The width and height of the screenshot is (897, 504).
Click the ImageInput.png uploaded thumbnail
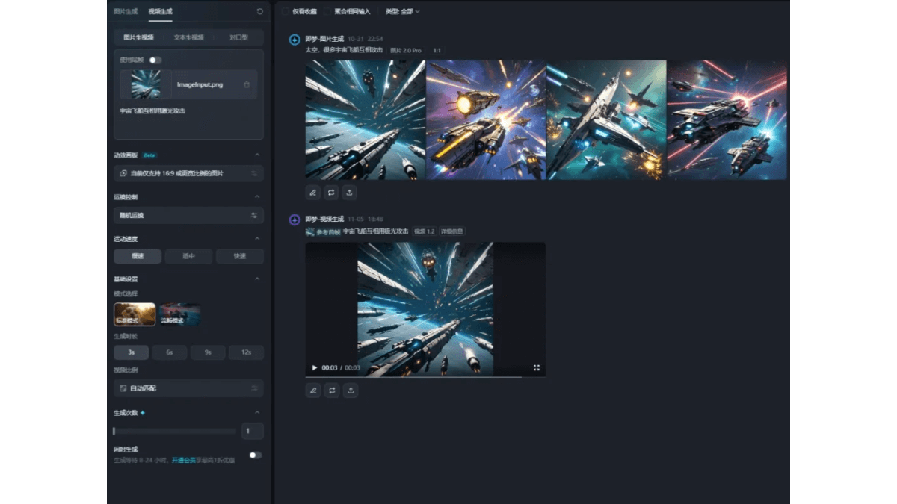click(146, 84)
